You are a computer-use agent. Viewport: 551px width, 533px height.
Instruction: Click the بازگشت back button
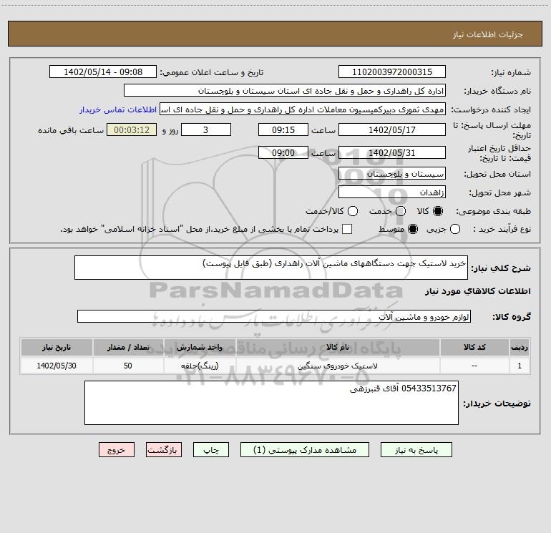[164, 450]
